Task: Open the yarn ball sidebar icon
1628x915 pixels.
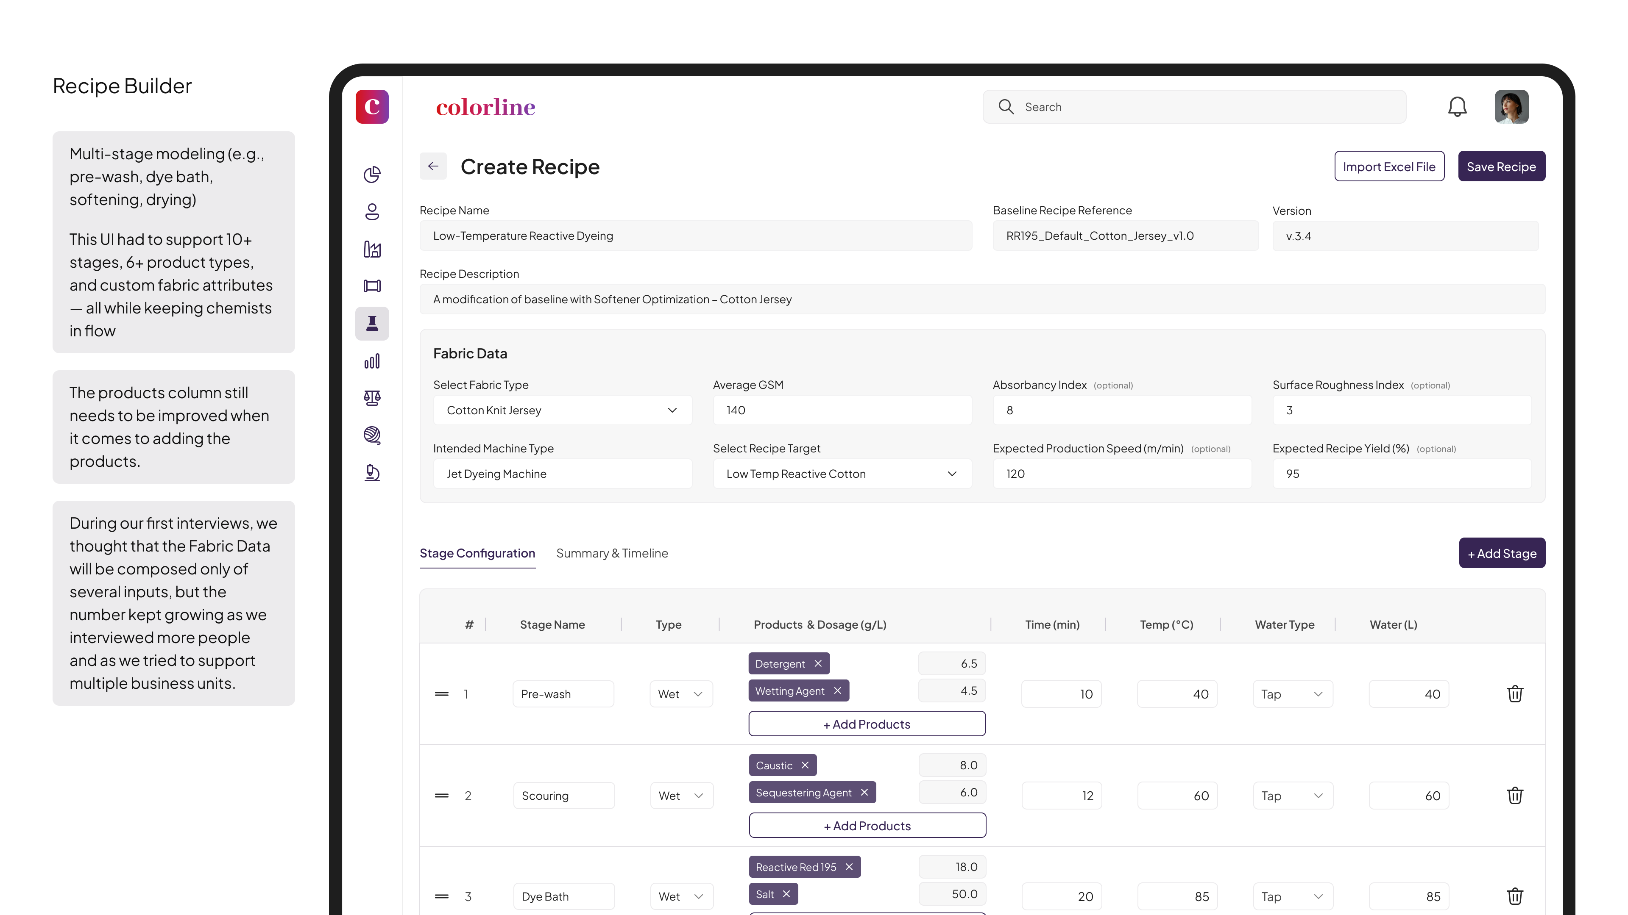Action: pos(372,435)
